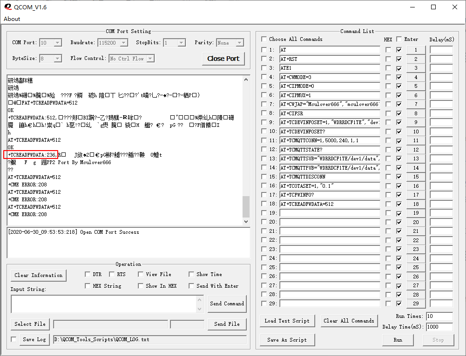The height and width of the screenshot is (356, 466).
Task: Minimize the QCOM window
Action: click(412, 7)
